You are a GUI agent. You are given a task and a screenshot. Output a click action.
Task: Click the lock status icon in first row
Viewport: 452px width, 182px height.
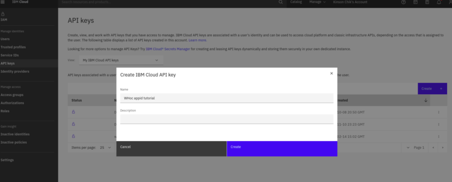coord(73,112)
